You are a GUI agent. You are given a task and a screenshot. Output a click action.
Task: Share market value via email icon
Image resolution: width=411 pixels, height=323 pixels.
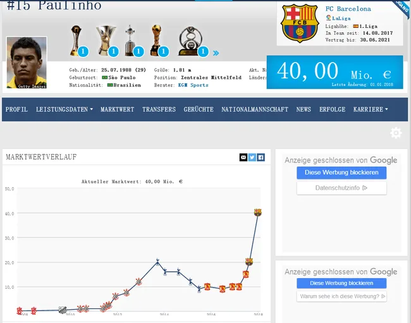243,157
